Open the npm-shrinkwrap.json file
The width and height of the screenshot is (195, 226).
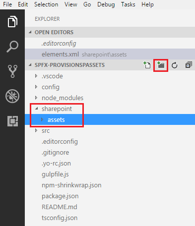pyautogui.click(x=110, y=185)
